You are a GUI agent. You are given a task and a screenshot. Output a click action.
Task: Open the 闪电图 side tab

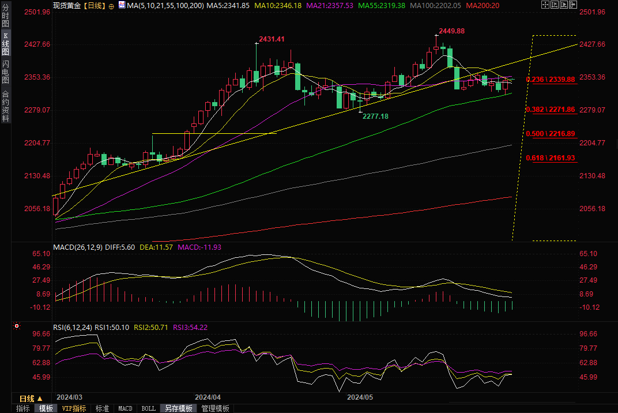[x=5, y=72]
